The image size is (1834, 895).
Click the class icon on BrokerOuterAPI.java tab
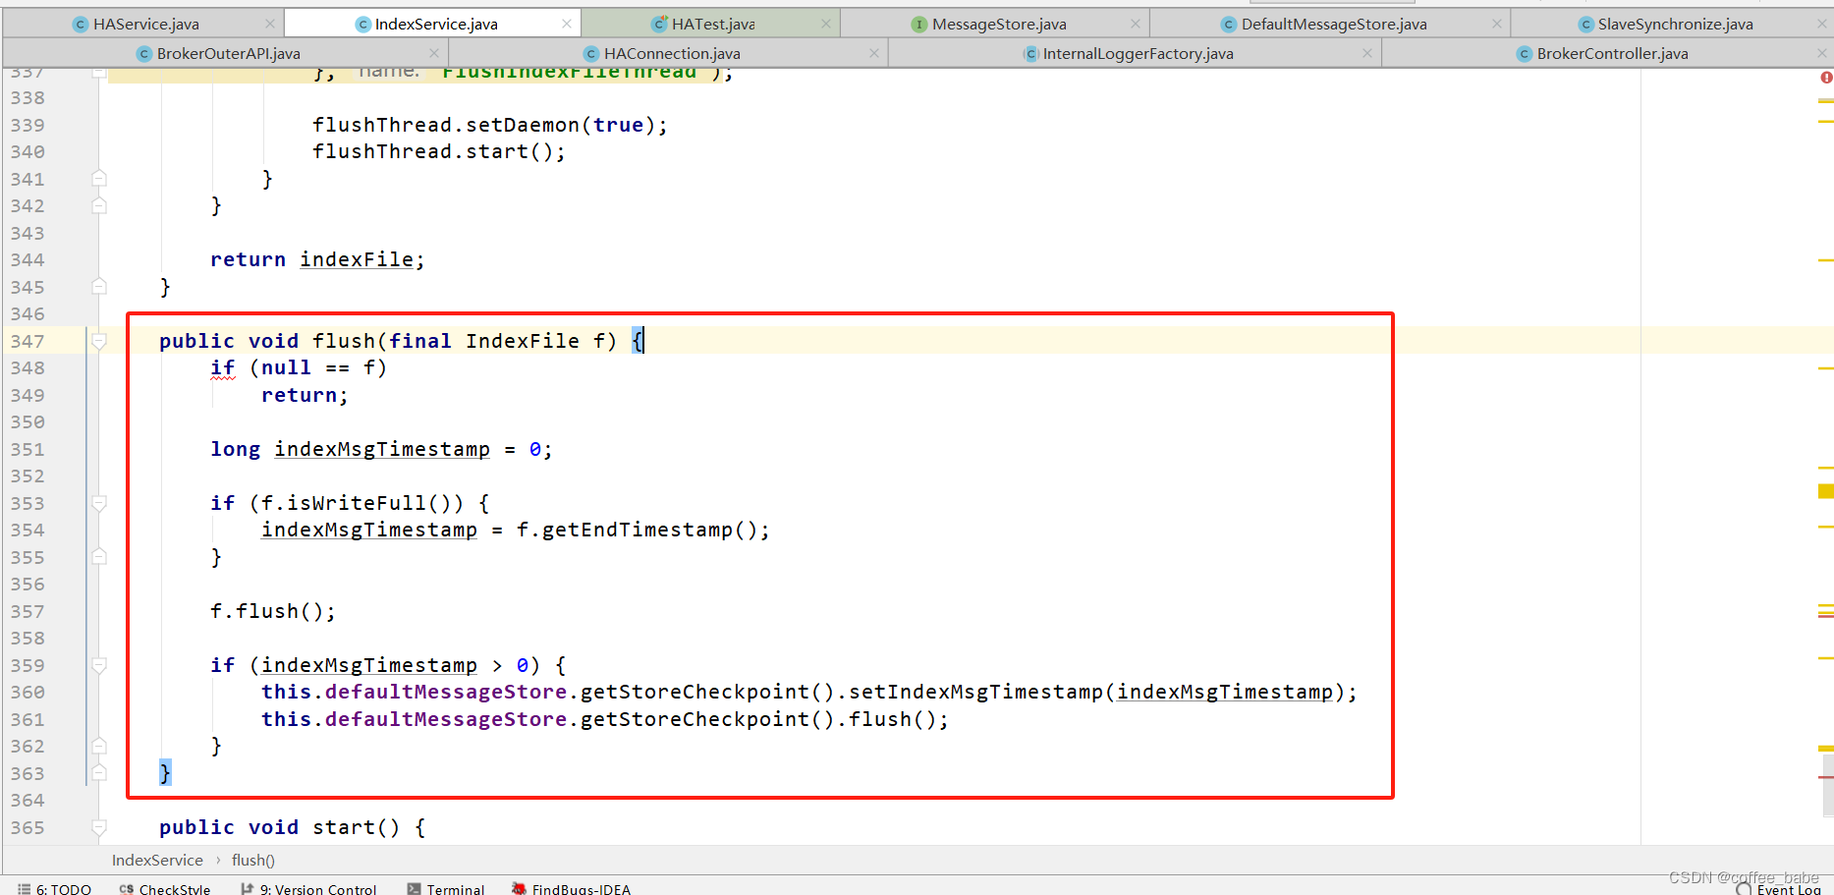pos(144,53)
